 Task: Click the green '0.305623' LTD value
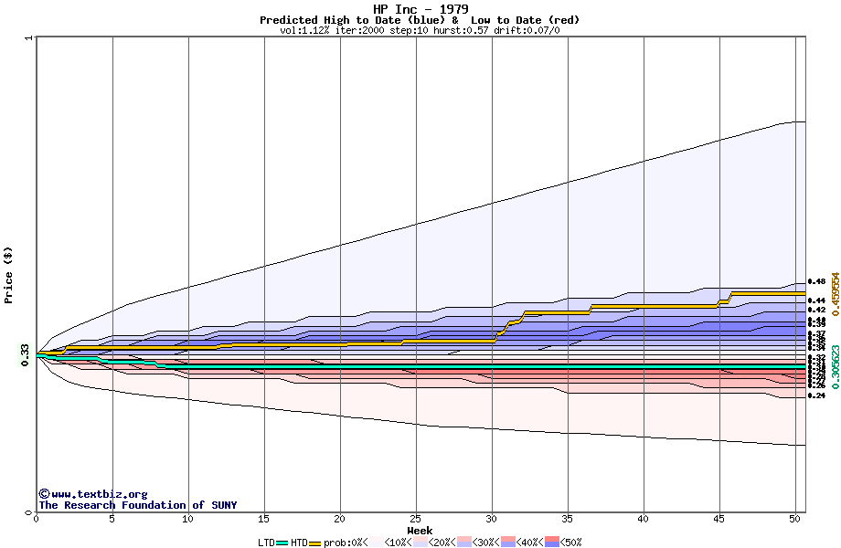point(835,367)
